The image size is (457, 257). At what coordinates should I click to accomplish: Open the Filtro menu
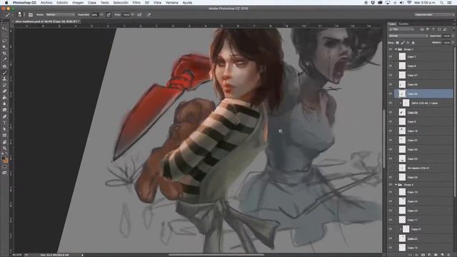click(x=136, y=3)
